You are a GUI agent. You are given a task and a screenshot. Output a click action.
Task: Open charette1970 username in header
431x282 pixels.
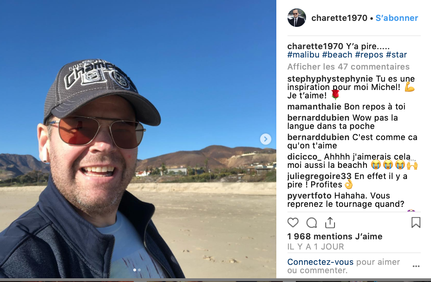(339, 18)
